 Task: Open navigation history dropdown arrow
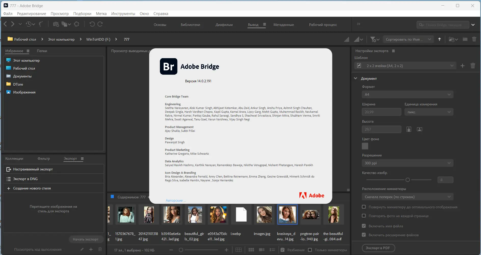tap(20, 24)
